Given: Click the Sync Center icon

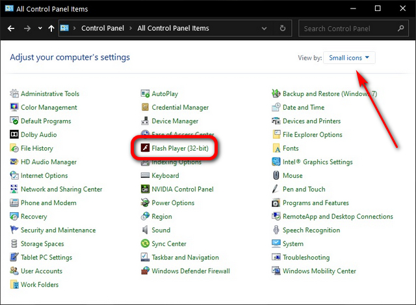Looking at the screenshot, I should [x=146, y=244].
